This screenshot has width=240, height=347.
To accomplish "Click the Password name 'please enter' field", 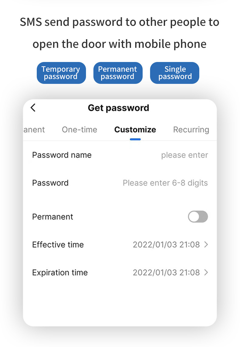I will click(x=184, y=155).
